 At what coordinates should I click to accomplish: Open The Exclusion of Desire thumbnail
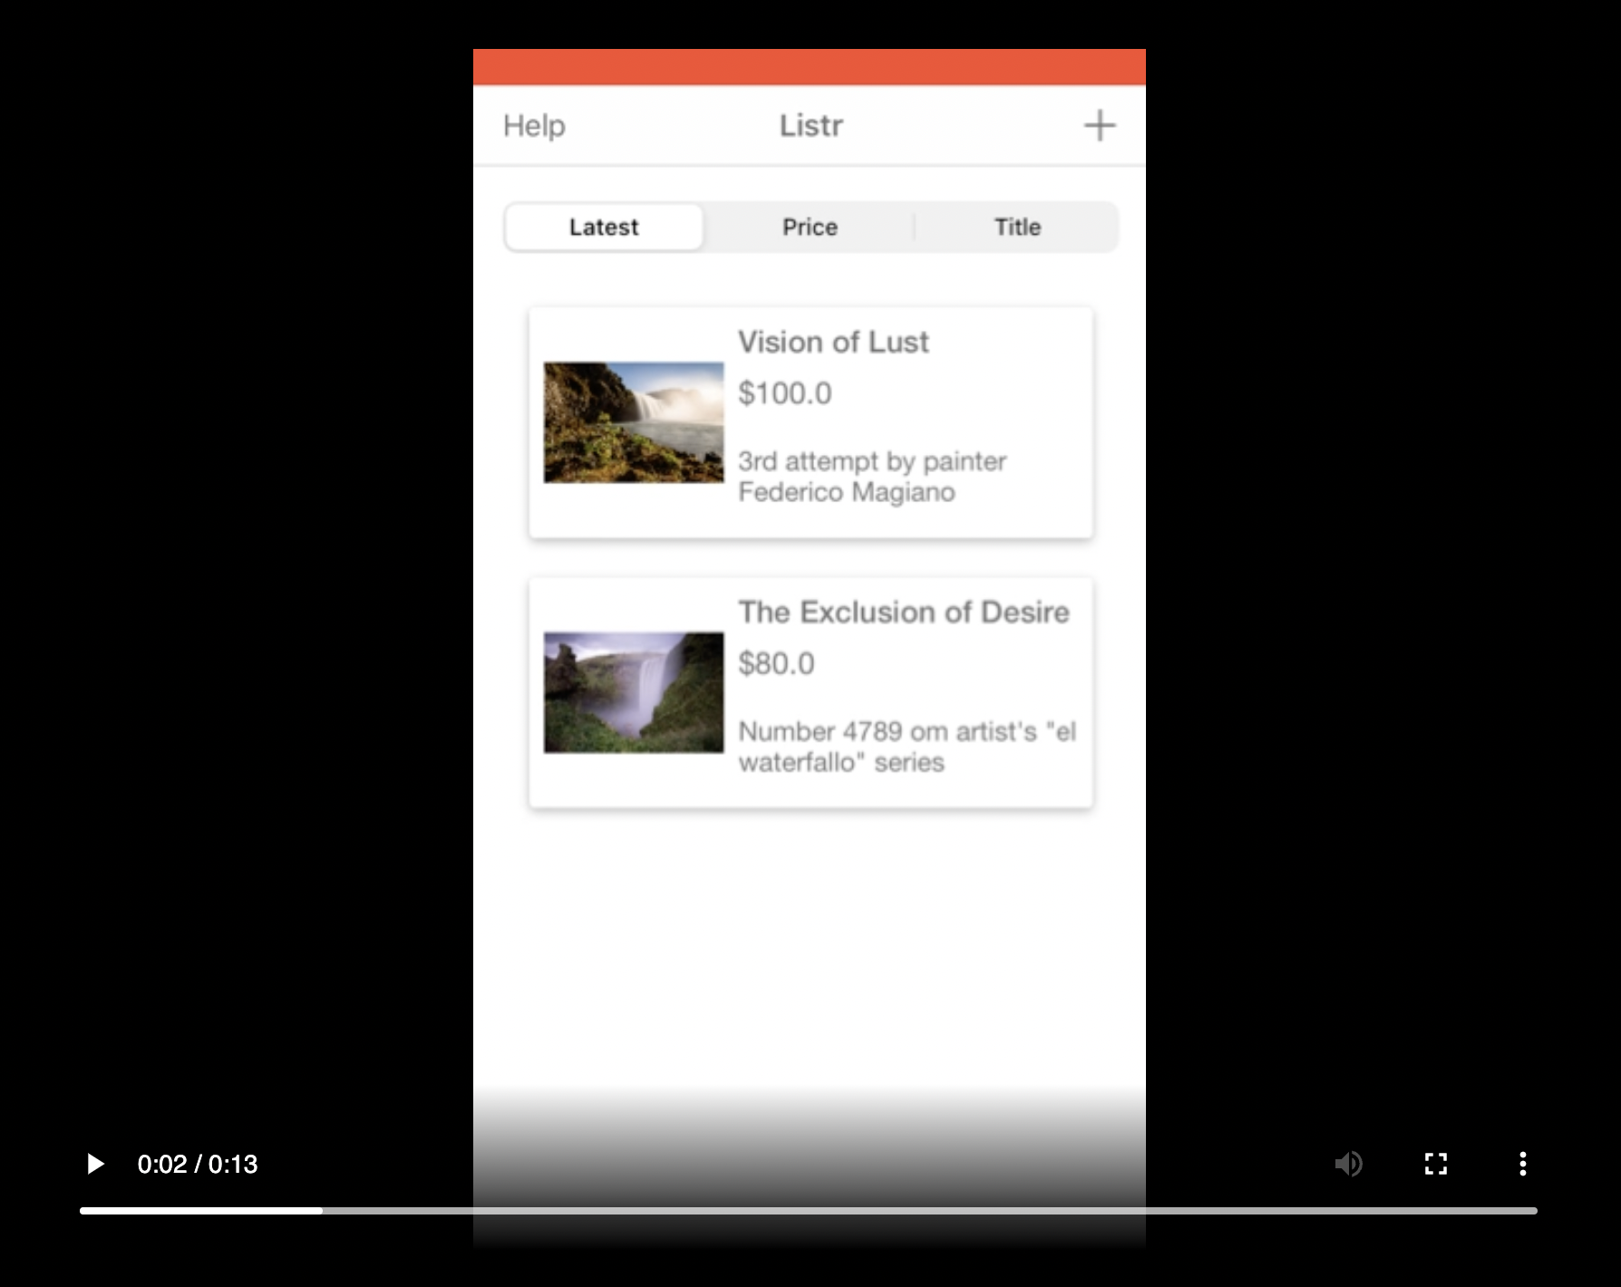click(634, 692)
